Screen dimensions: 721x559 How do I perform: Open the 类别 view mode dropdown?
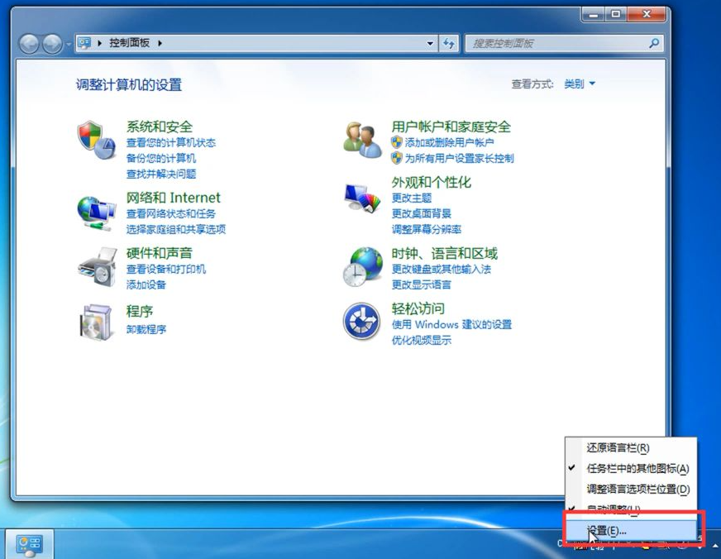(580, 84)
